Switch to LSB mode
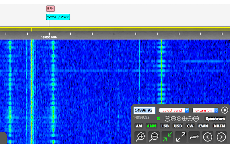 pyautogui.click(x=165, y=126)
